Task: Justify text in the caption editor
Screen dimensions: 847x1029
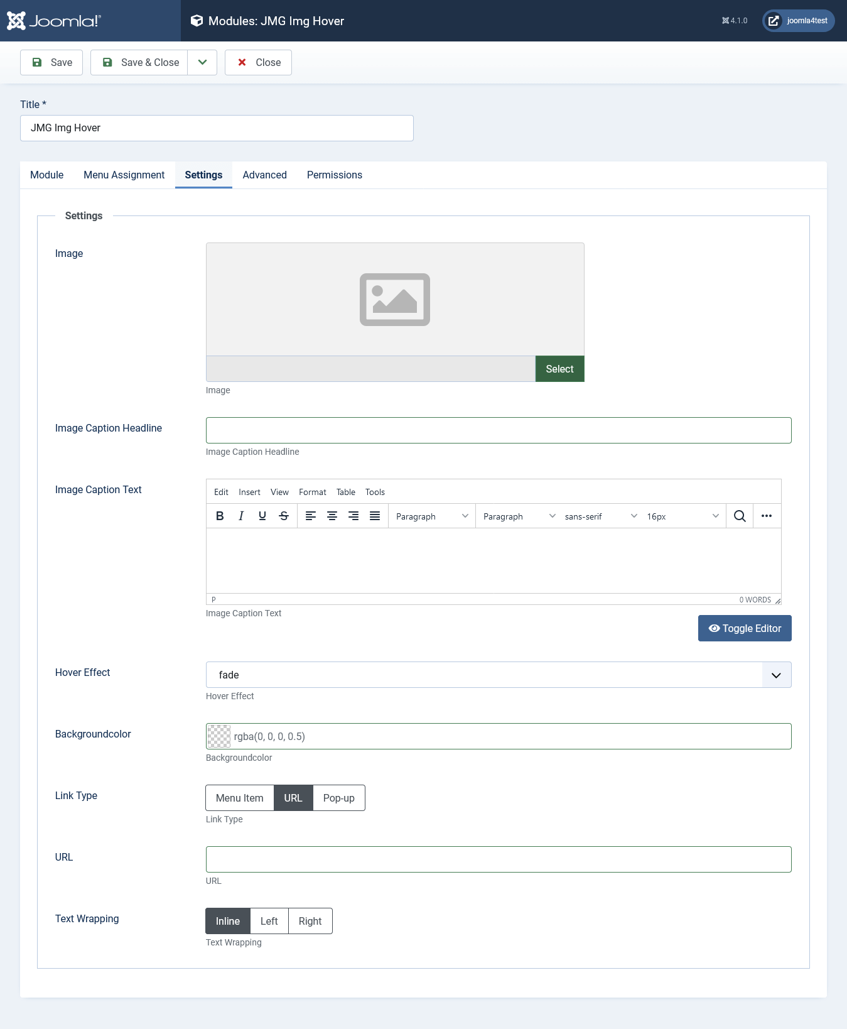Action: [375, 516]
